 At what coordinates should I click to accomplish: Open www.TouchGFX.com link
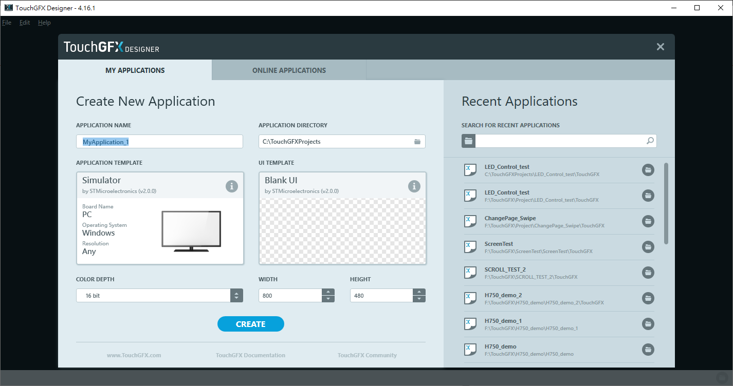point(134,355)
